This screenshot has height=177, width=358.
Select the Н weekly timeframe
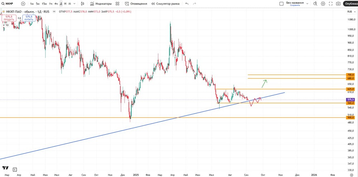tap(65, 4)
